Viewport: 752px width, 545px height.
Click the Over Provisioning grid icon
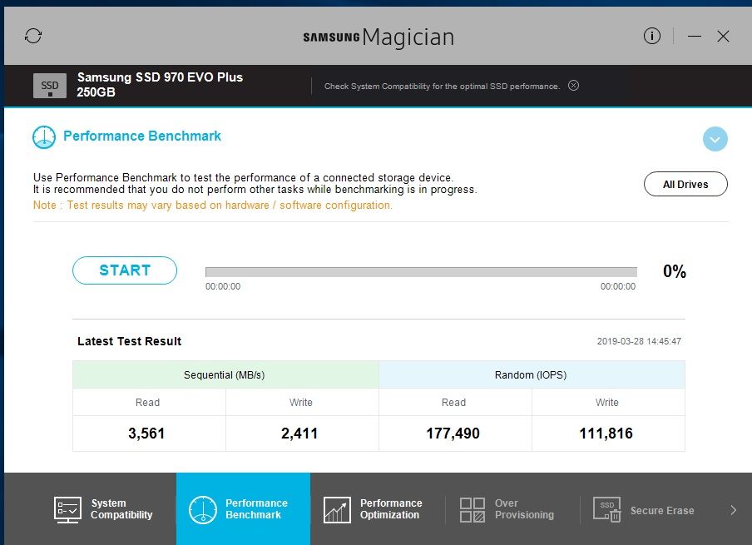472,510
